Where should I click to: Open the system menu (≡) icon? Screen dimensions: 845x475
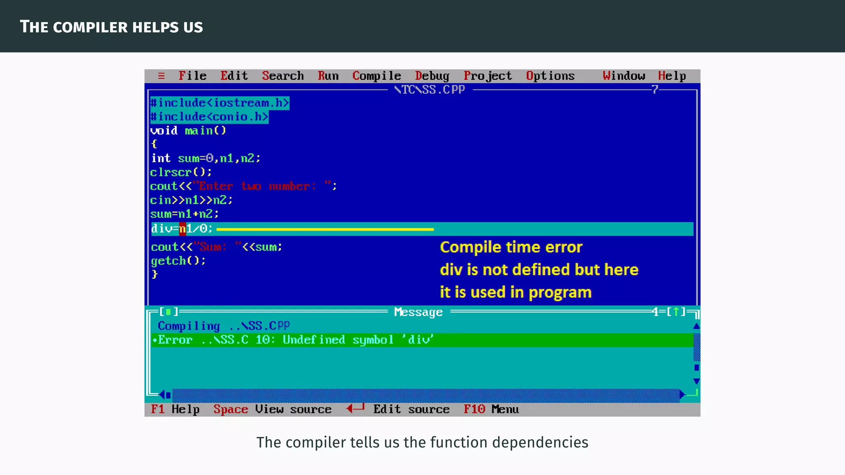coord(161,76)
